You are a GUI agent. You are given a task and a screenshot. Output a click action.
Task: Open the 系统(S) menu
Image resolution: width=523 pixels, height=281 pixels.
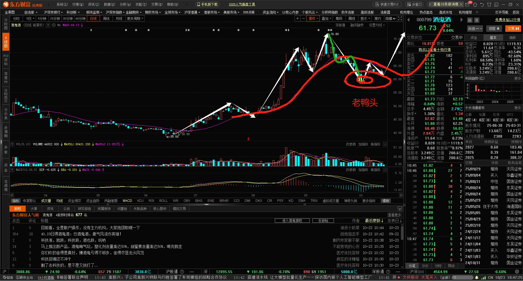pos(62,4)
